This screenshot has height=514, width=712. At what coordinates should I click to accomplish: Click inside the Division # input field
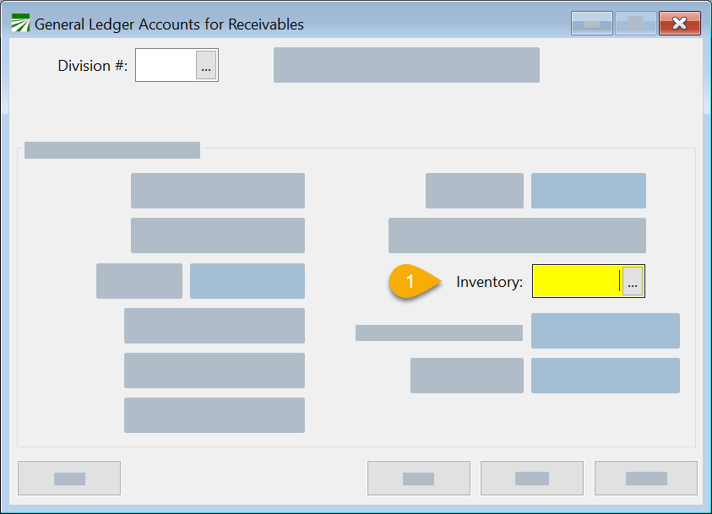pyautogui.click(x=166, y=66)
